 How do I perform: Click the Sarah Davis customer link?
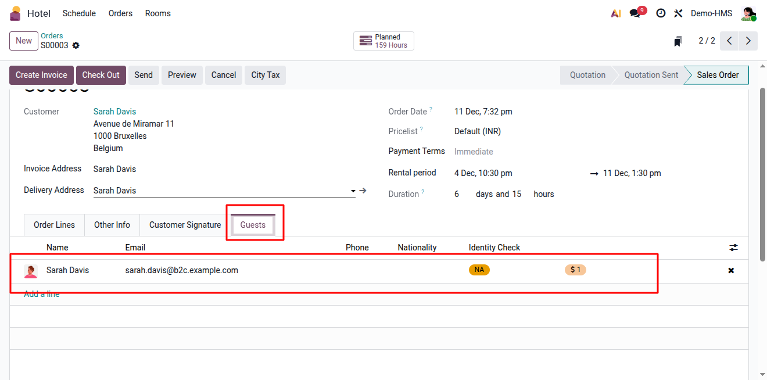pyautogui.click(x=114, y=112)
